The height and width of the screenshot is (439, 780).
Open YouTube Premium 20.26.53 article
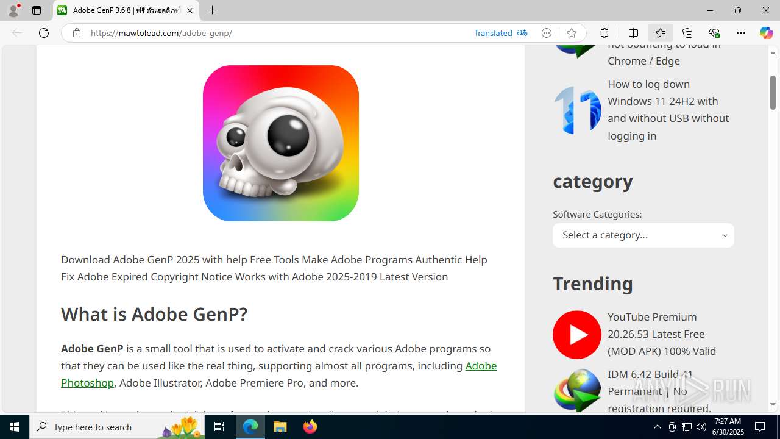pos(662,334)
